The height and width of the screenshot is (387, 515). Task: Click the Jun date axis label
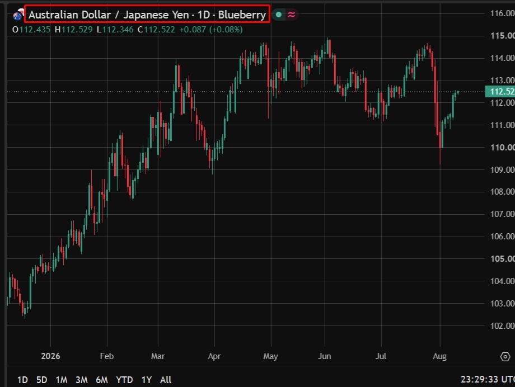pyautogui.click(x=325, y=356)
